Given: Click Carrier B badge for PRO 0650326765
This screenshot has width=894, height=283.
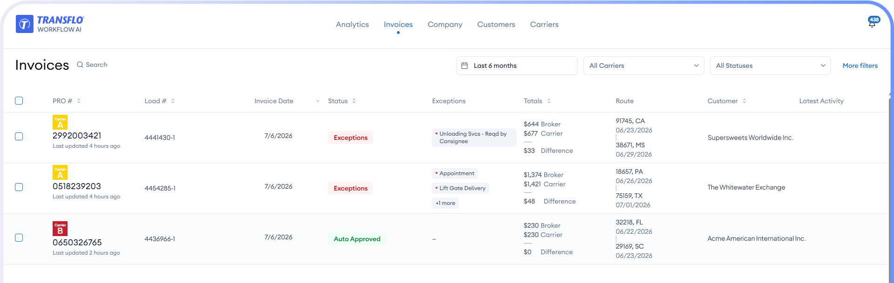Looking at the screenshot, I should [x=60, y=229].
